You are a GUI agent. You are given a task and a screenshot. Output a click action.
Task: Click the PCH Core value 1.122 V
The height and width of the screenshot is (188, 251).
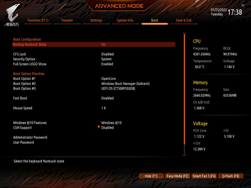[199, 137]
